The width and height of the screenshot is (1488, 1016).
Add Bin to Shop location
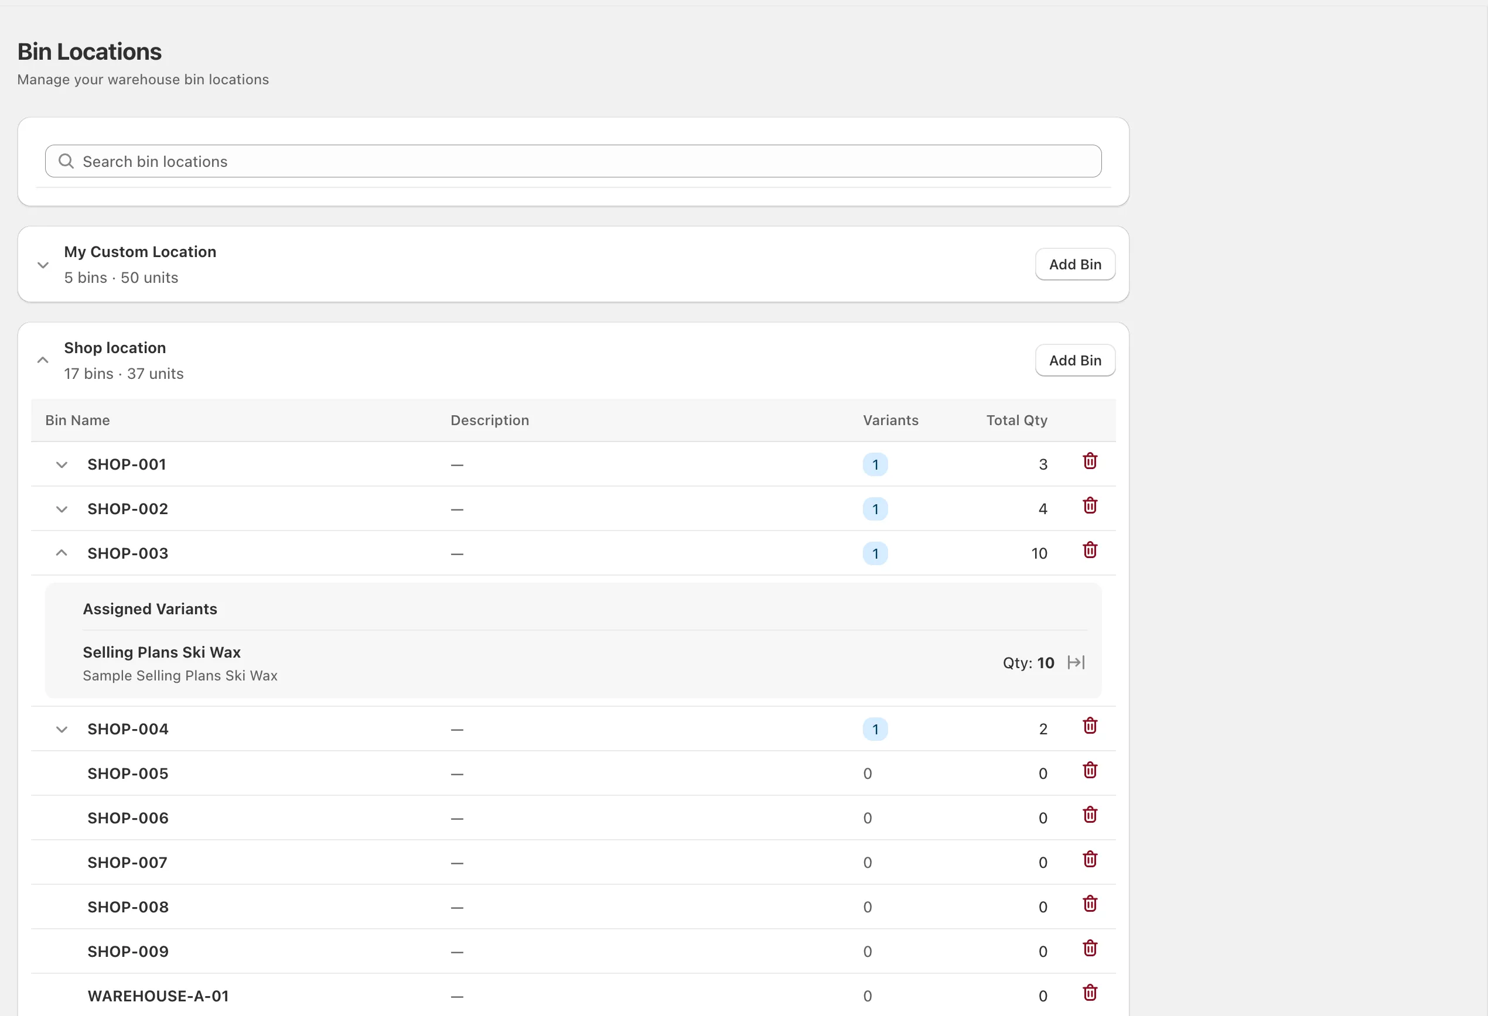coord(1074,361)
